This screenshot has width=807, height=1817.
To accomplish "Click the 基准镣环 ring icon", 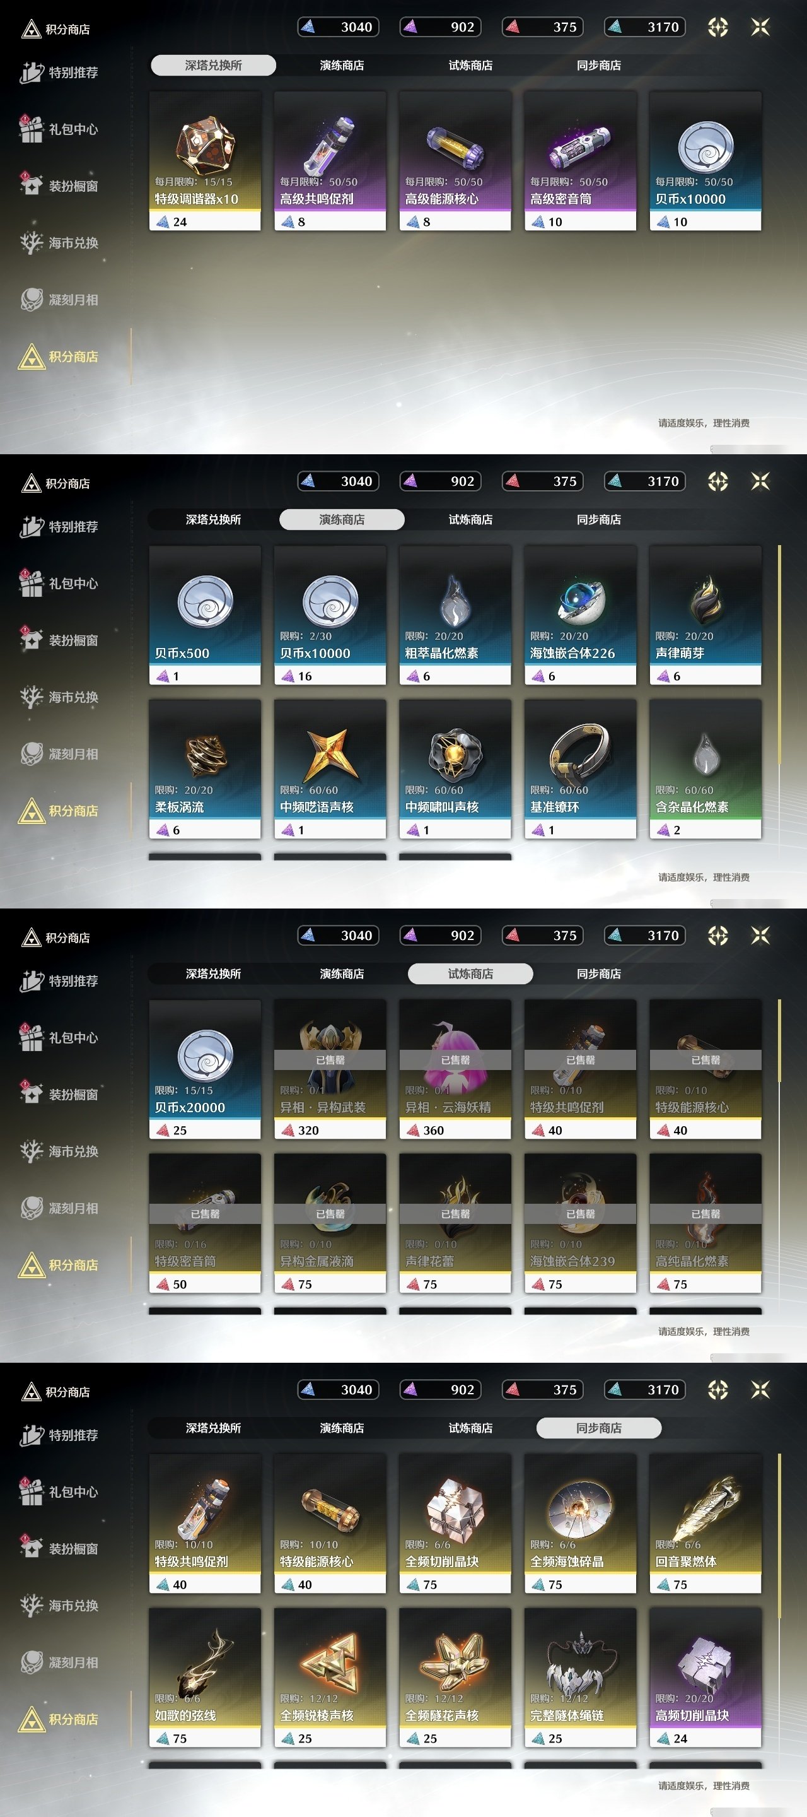I will click(x=580, y=753).
